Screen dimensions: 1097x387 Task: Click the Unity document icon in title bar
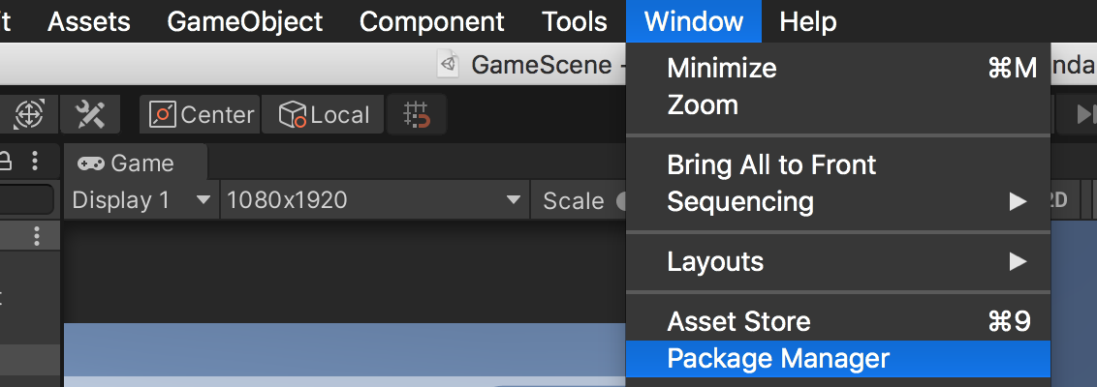point(449,64)
